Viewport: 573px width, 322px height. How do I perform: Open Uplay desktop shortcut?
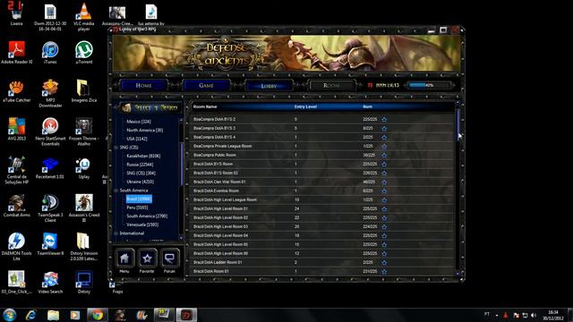click(83, 168)
